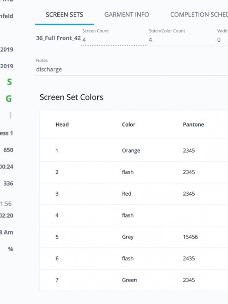Image resolution: width=228 pixels, height=304 pixels.
Task: Sort by the Pantone column header
Action: pos(194,125)
